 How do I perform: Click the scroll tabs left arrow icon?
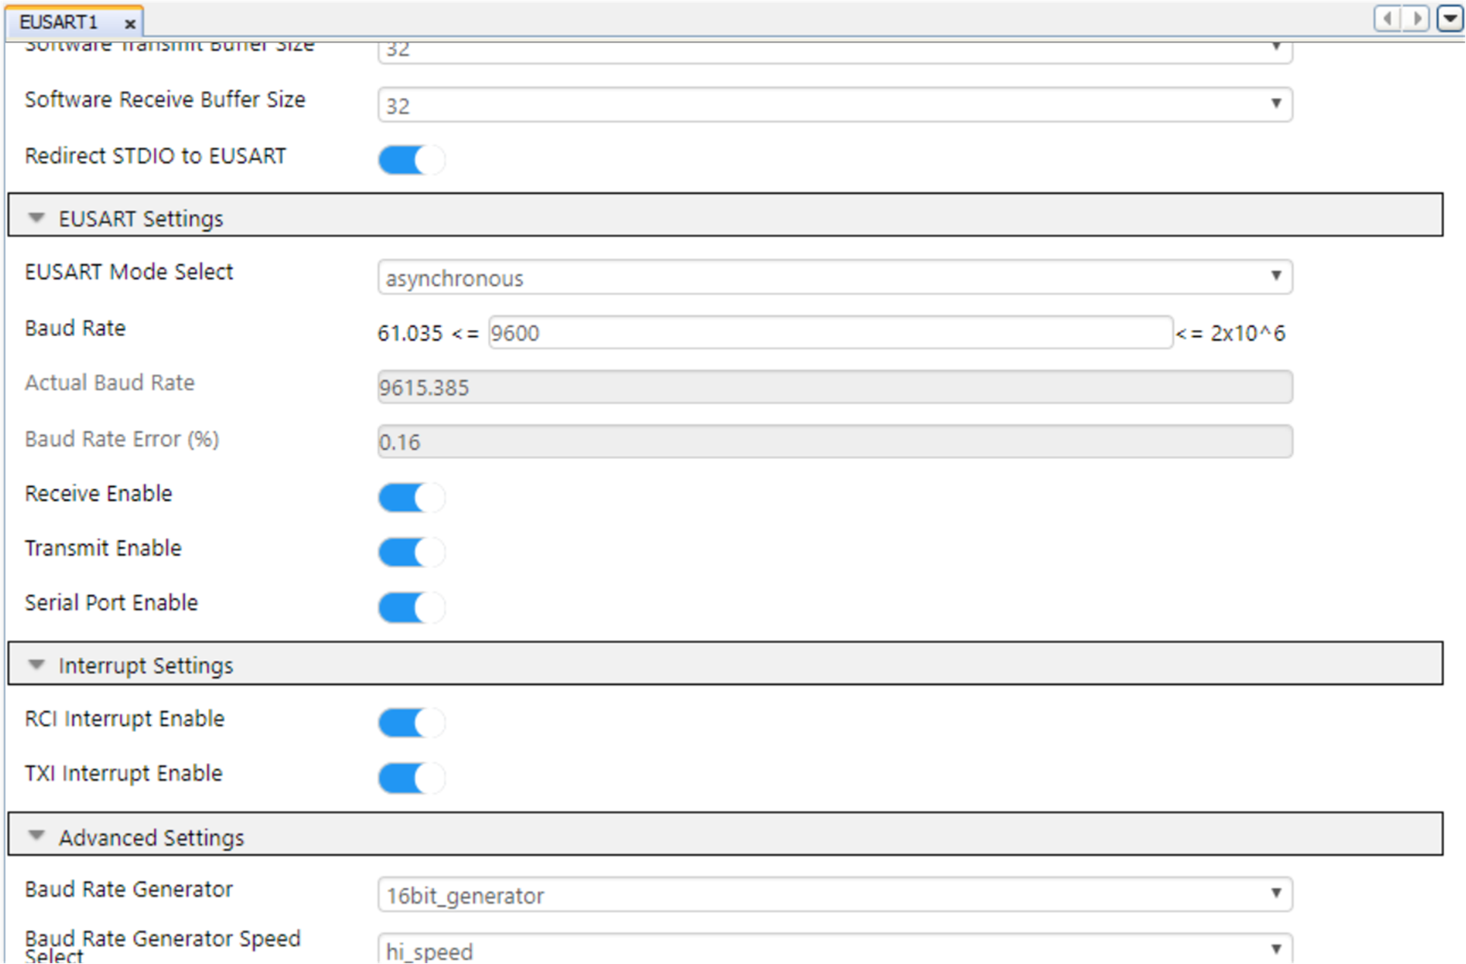(x=1387, y=17)
